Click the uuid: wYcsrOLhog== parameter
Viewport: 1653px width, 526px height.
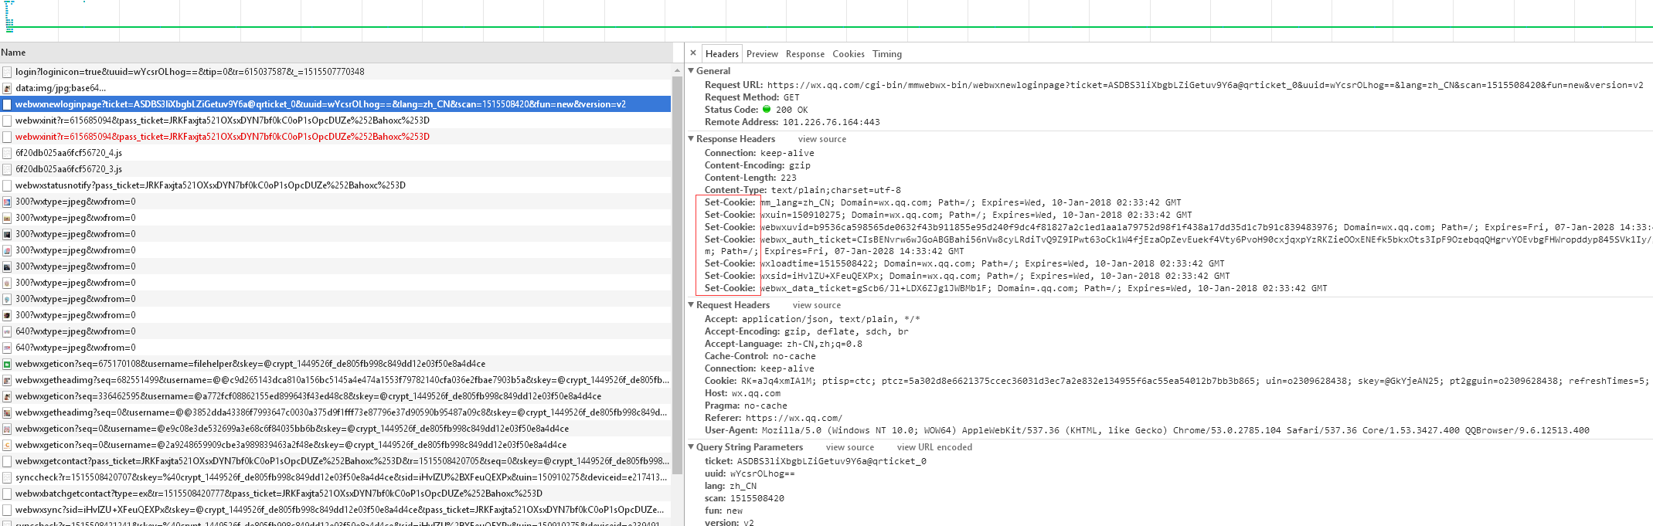tap(749, 473)
